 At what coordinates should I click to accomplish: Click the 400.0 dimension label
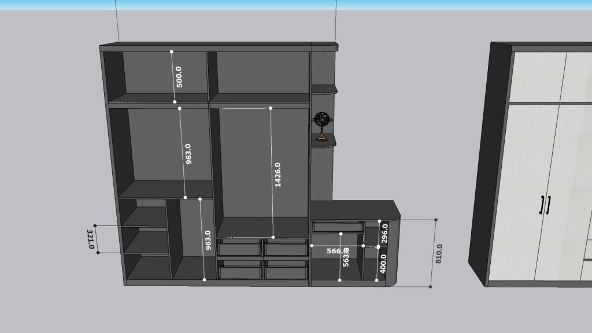pos(383,264)
